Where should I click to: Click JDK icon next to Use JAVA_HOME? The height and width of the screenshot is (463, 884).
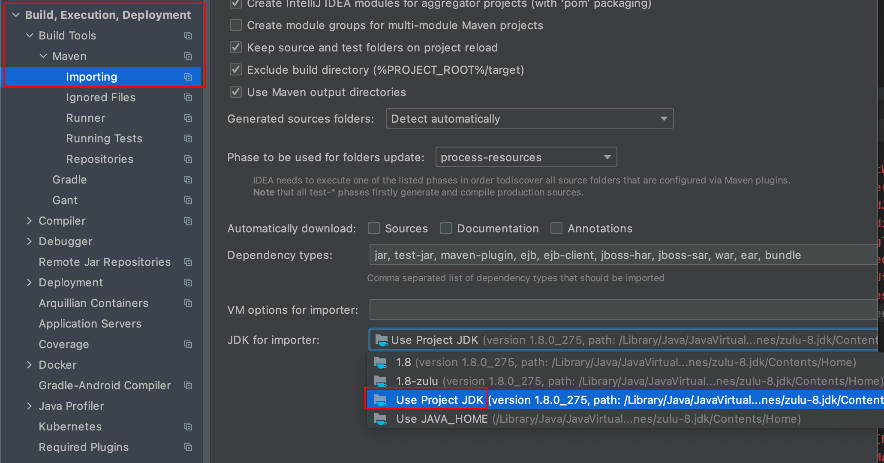tap(380, 419)
